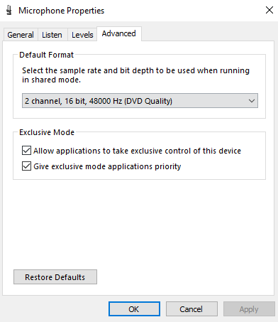
Task: Click the Default Format group label
Action: pyautogui.click(x=47, y=55)
